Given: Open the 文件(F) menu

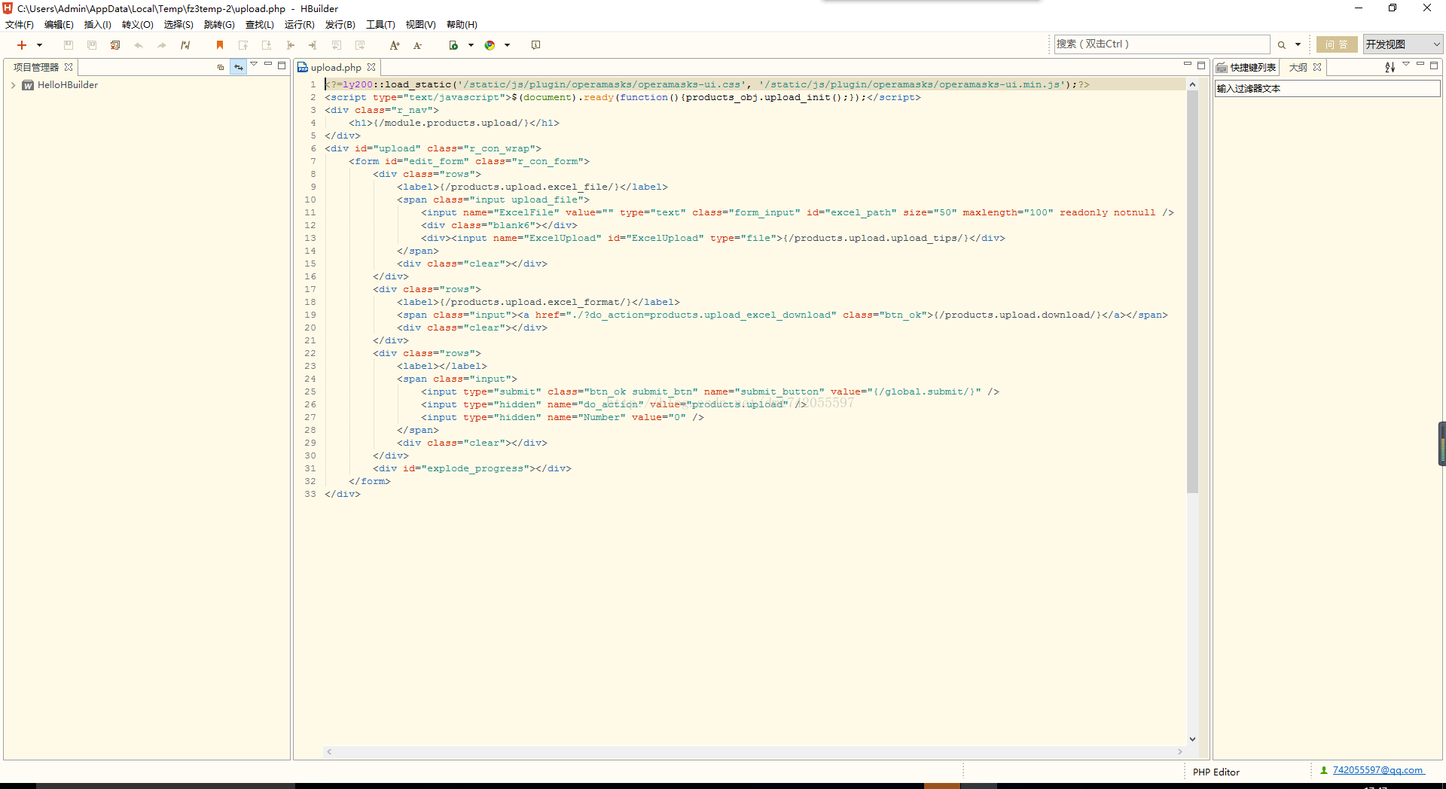Looking at the screenshot, I should click(20, 25).
